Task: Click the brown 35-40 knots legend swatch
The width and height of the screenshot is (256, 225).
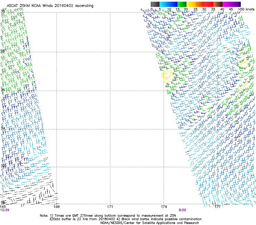Action: 218,4
